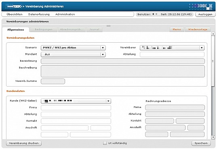Click the Kundendaten section heading
217x149 pixels.
coord(16,91)
